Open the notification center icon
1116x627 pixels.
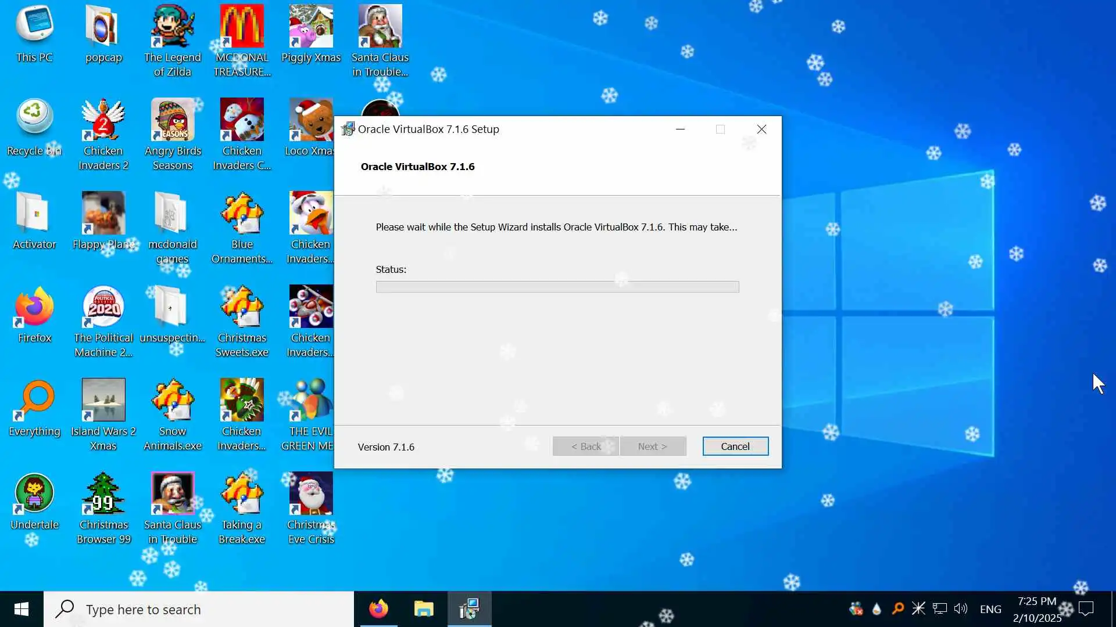[1086, 608]
